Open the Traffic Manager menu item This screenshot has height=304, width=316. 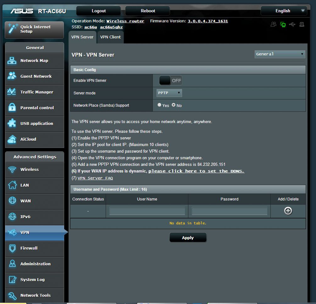[35, 92]
